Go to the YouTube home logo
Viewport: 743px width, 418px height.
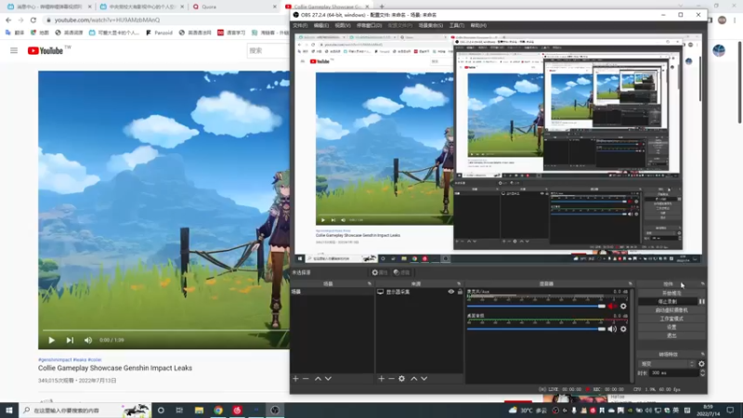[x=45, y=51]
